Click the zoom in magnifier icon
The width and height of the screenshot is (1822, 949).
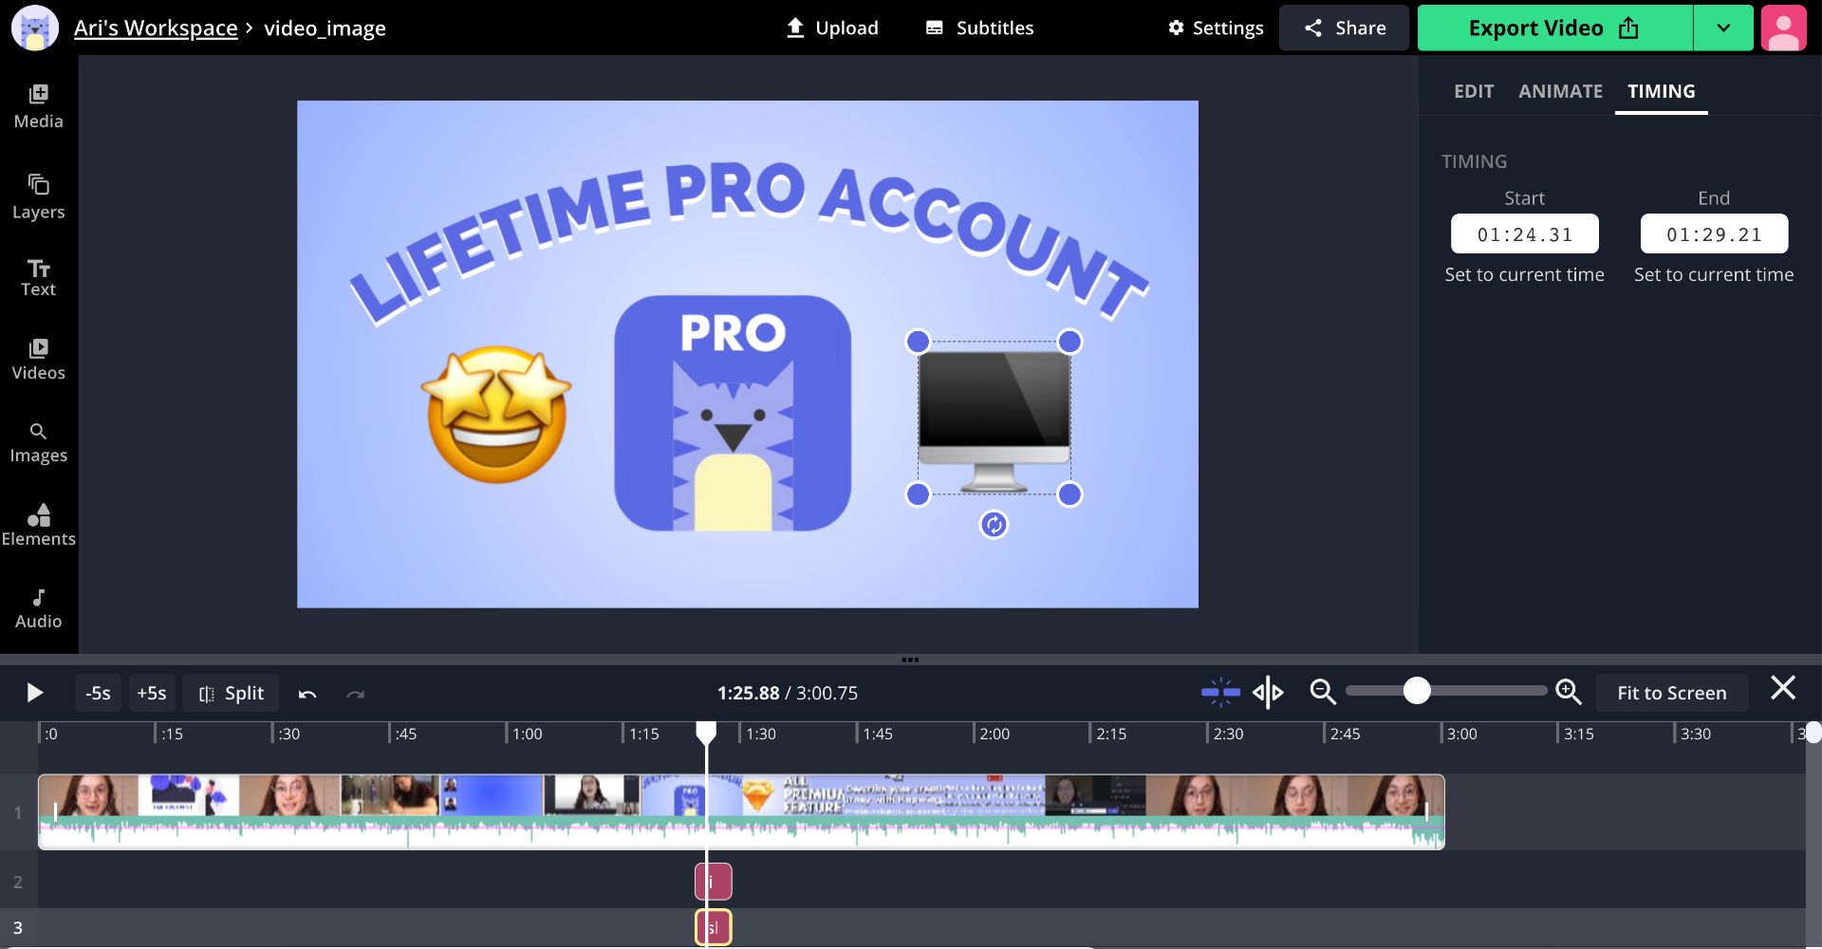coord(1569,693)
